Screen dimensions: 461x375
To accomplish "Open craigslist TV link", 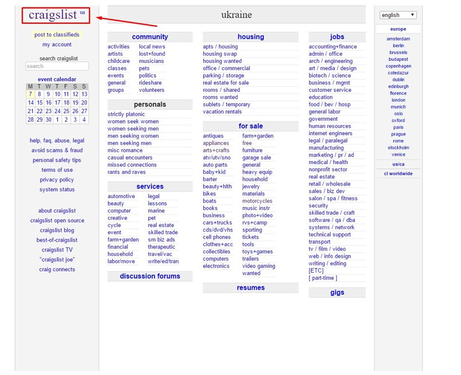I will click(x=57, y=250).
